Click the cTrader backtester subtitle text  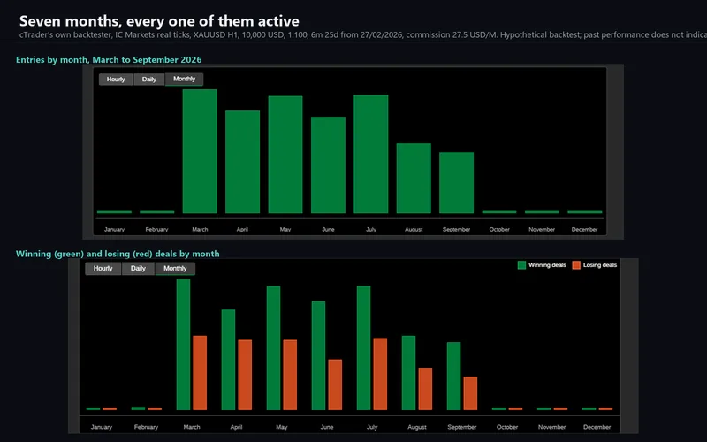(363, 34)
